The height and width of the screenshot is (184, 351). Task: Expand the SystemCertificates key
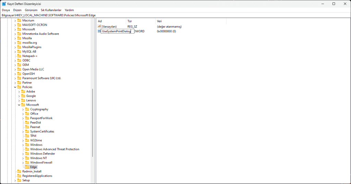(x=23, y=131)
